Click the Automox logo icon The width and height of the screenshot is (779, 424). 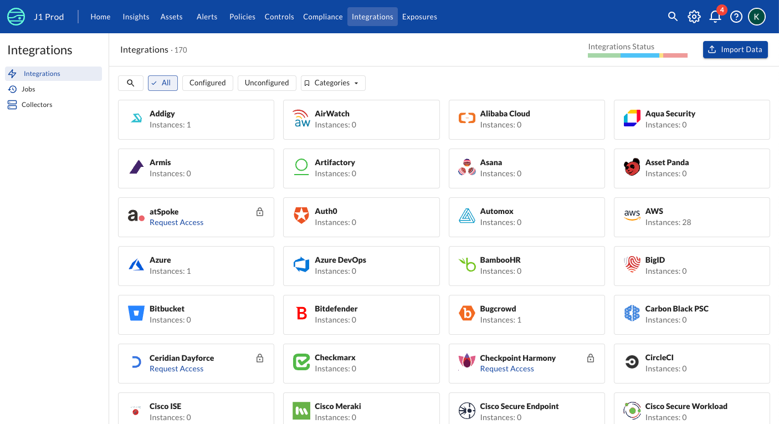click(x=467, y=216)
